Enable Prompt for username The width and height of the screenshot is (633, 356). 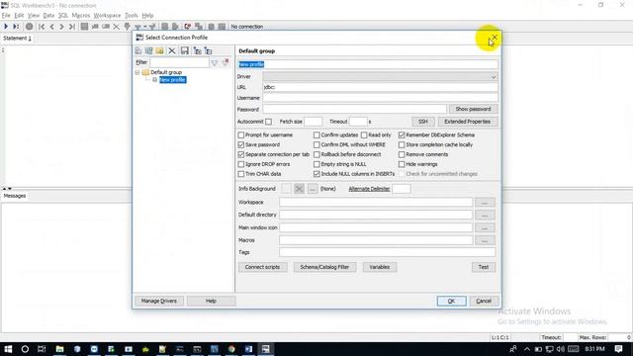click(x=241, y=134)
